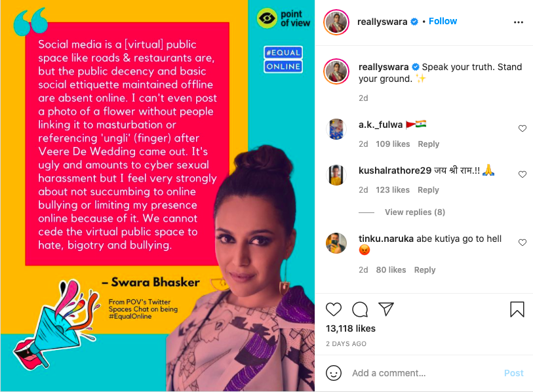Click the verified badge next to reallyswara
This screenshot has height=392, width=533.
pos(414,22)
